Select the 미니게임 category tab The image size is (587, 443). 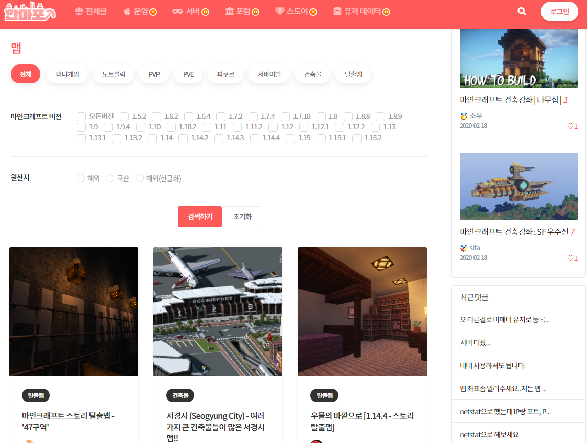point(67,74)
